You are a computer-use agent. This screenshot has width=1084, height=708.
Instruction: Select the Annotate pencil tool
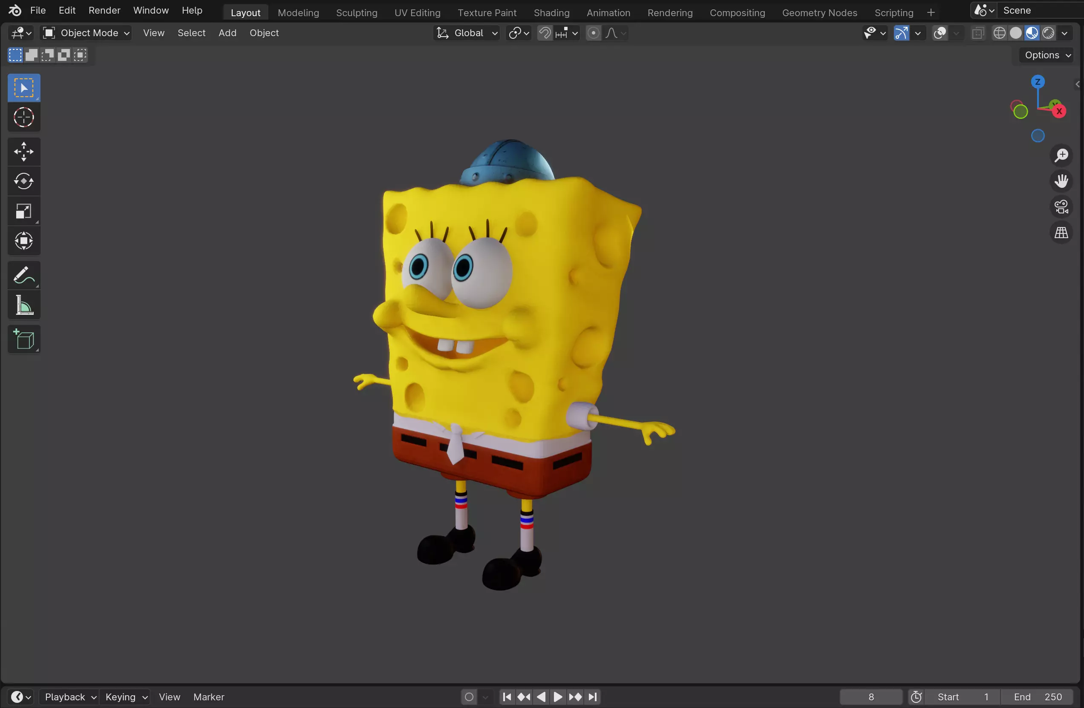24,275
